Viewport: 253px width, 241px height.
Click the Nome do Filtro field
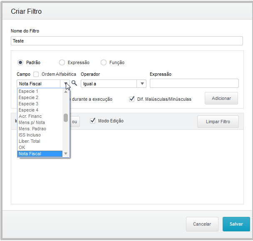126,41
